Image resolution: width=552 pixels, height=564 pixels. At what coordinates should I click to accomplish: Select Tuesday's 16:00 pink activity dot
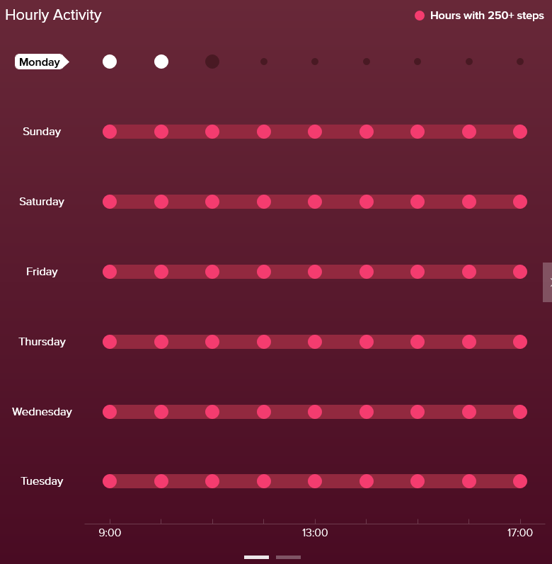click(469, 481)
